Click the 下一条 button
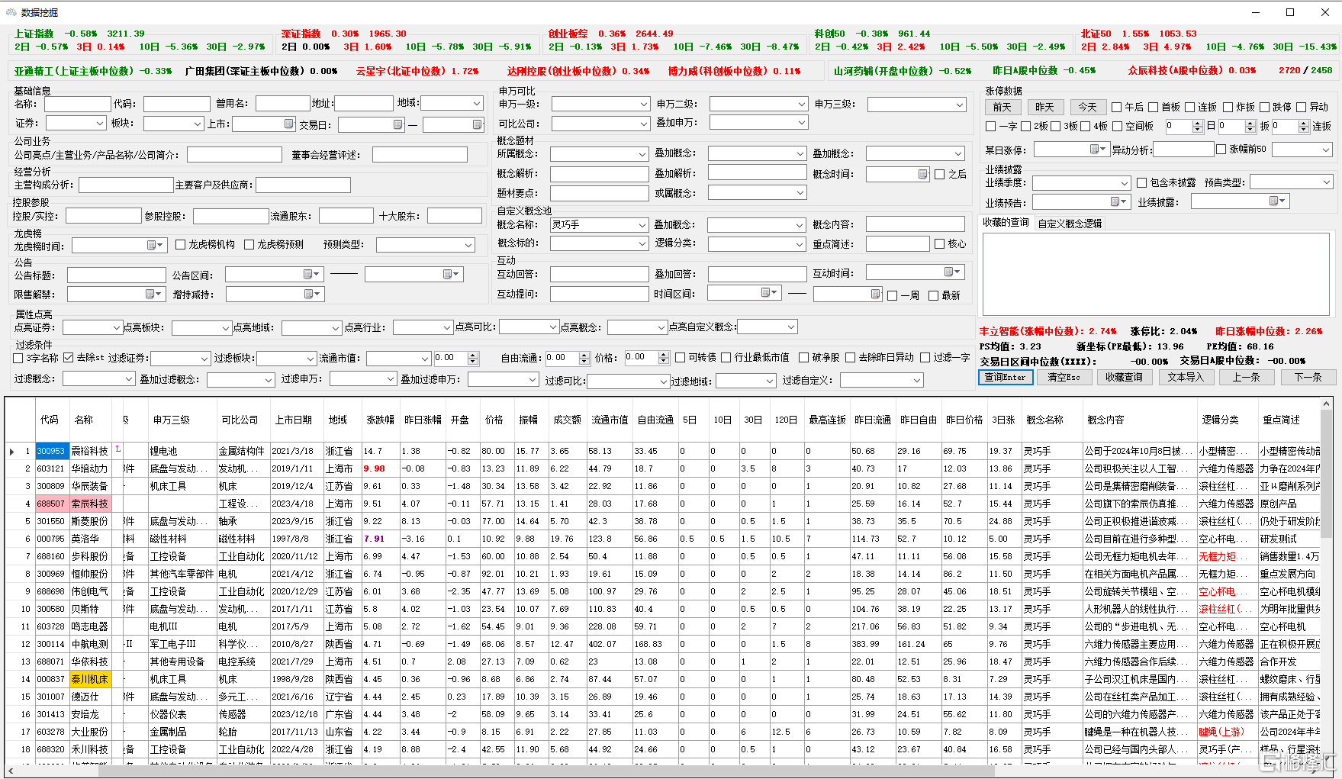This screenshot has width=1342, height=779. [x=1308, y=377]
